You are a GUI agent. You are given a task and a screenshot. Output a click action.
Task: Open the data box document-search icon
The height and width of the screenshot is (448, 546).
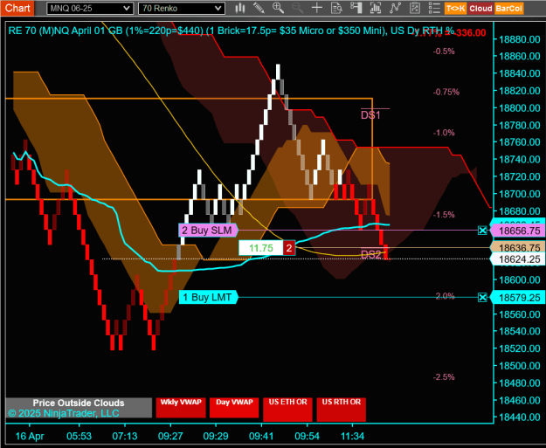coord(336,8)
